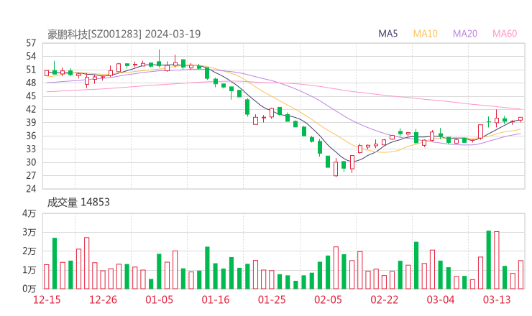
Task: Click the tallest green volume bar near 03-13
Action: click(x=489, y=260)
